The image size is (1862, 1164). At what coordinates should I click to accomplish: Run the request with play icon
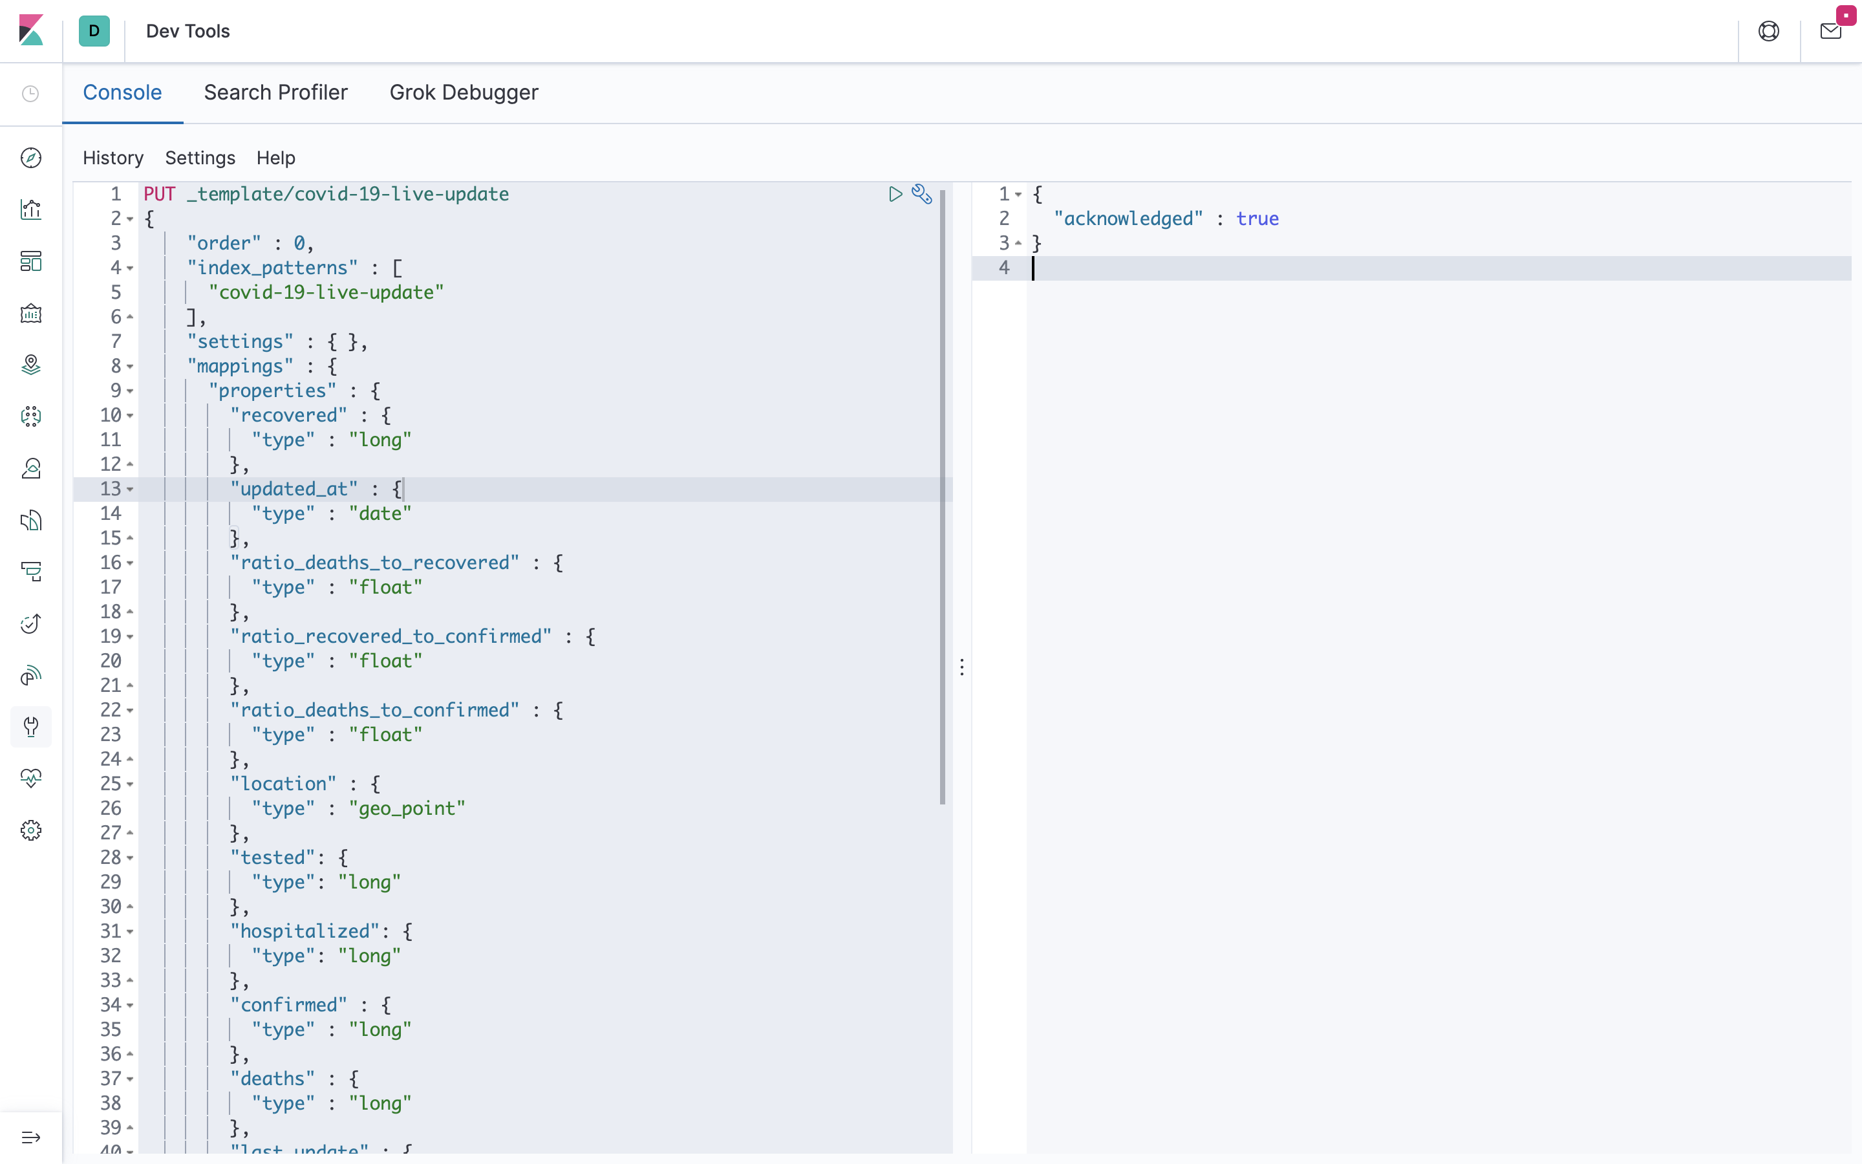tap(895, 194)
